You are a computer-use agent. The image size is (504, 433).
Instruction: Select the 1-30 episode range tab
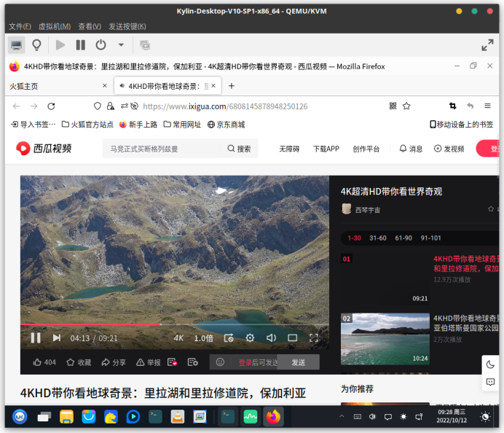click(x=354, y=238)
